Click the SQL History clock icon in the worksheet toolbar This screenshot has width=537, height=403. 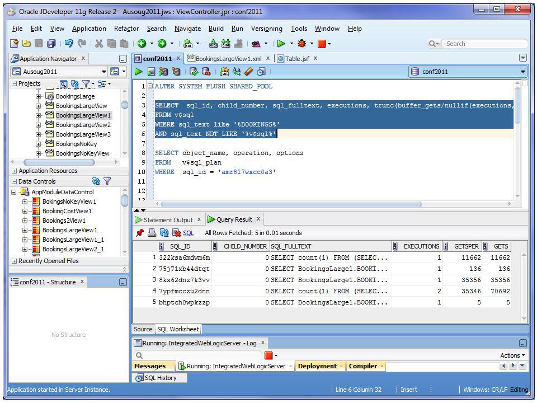261,71
